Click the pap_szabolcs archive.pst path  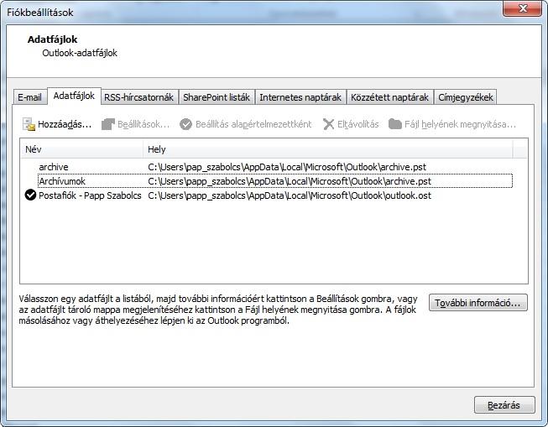pyautogui.click(x=287, y=167)
